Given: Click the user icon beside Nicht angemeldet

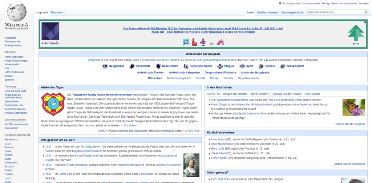Looking at the screenshot, I should [280, 3].
